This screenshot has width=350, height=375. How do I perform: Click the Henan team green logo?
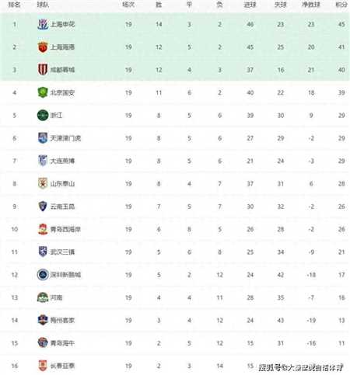pyautogui.click(x=43, y=297)
